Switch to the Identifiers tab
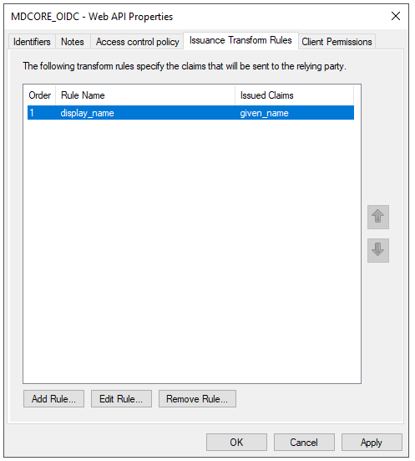Screen dimensions: 415x461 tap(32, 42)
